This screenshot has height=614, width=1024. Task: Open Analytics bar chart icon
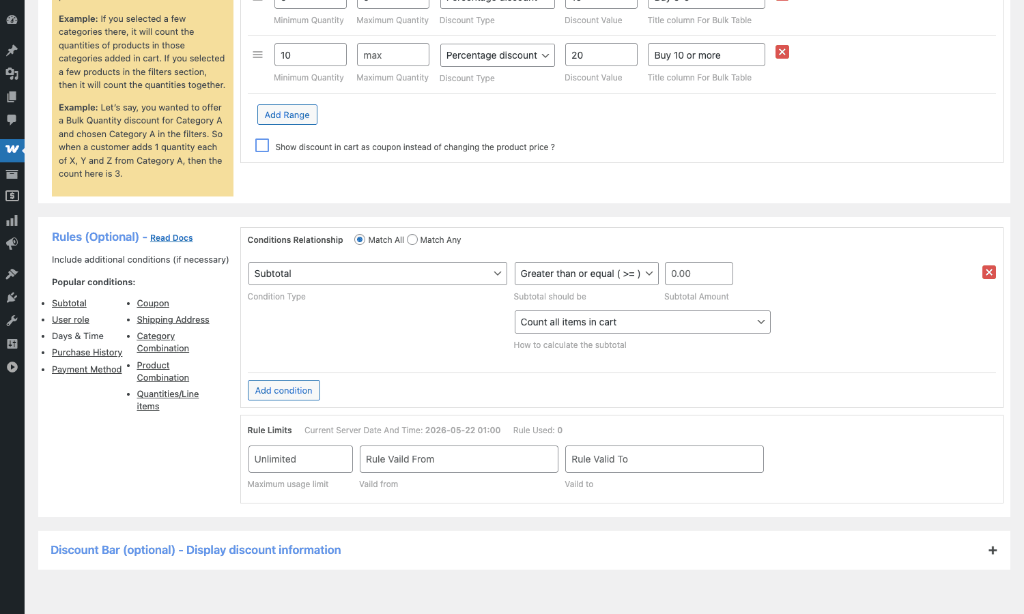tap(12, 220)
